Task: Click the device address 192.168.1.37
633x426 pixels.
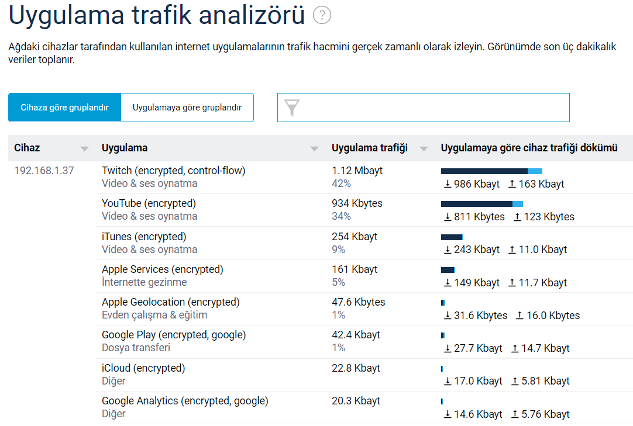Action: pyautogui.click(x=44, y=171)
